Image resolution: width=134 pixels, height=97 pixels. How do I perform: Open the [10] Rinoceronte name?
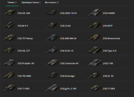click(112, 38)
